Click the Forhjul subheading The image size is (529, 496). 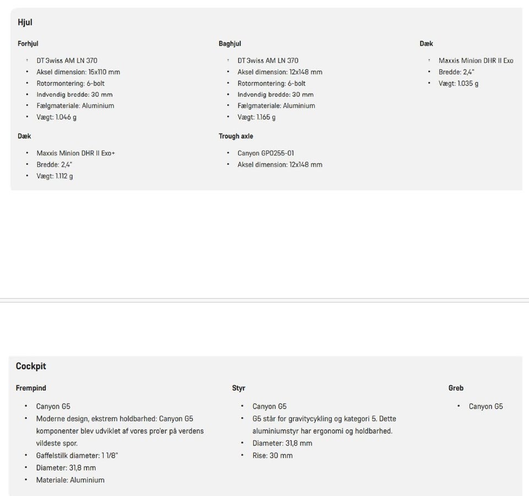coord(28,44)
